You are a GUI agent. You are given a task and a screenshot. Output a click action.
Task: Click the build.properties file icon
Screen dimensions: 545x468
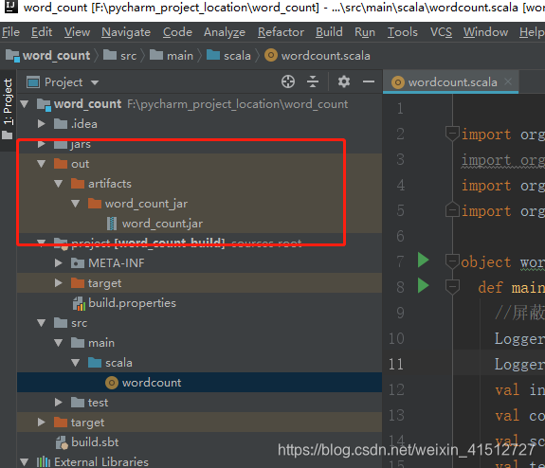tap(79, 303)
